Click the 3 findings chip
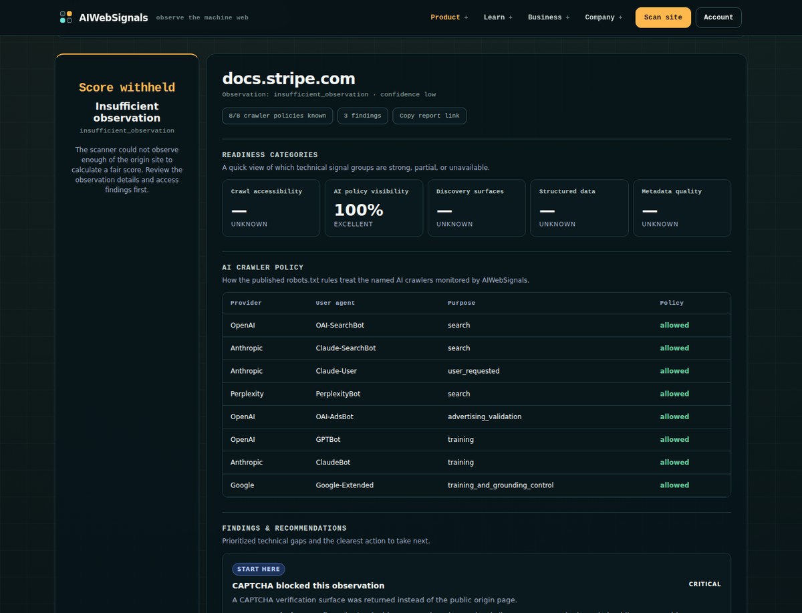 coord(362,116)
